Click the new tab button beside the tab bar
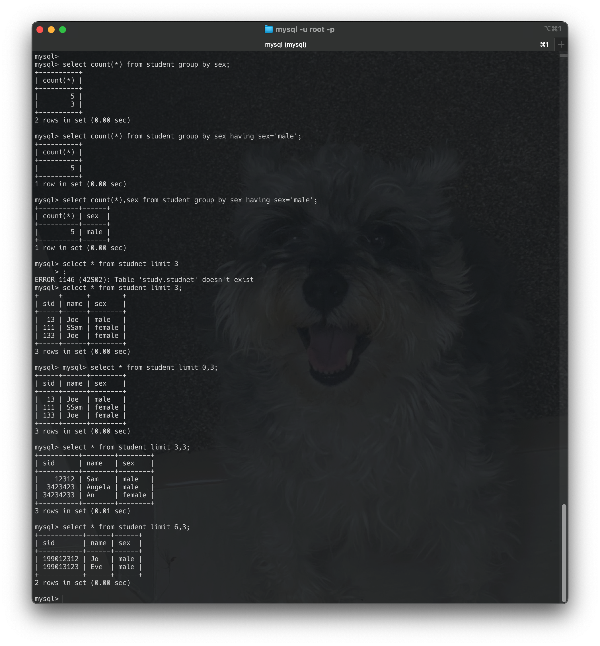 (x=561, y=44)
